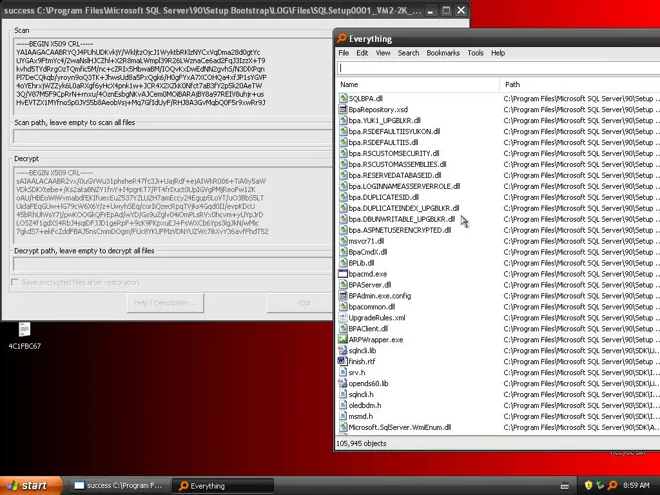Click the sqlncli.lib file icon
The image size is (660, 495).
pos(343,350)
